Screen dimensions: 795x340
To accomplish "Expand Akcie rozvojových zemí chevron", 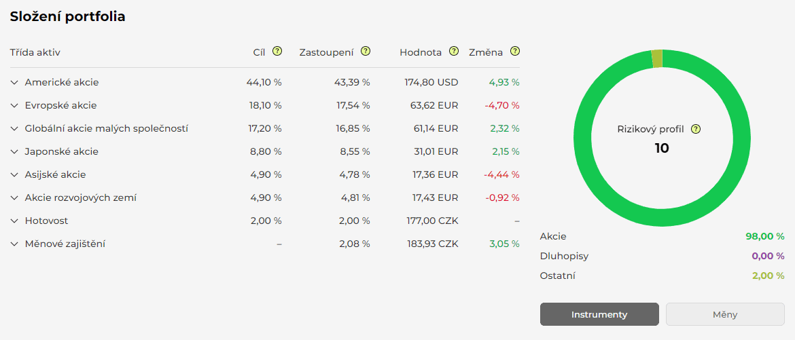I will (14, 198).
